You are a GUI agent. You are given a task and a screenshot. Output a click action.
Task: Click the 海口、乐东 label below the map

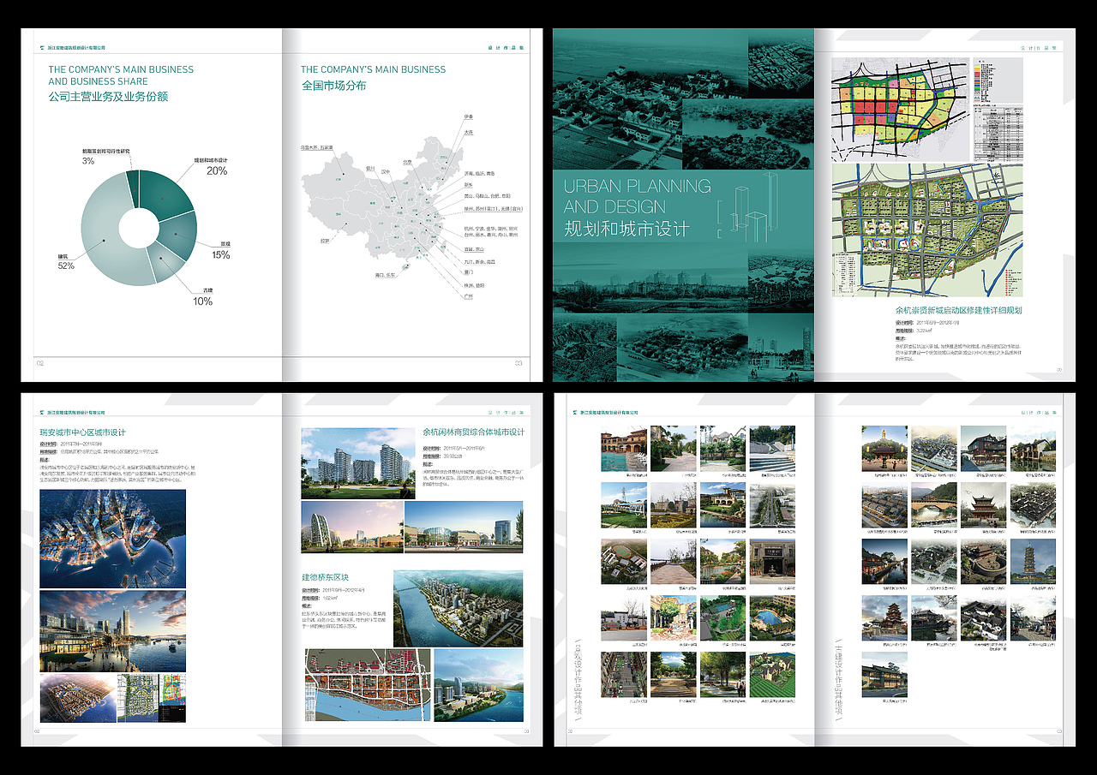tap(386, 275)
